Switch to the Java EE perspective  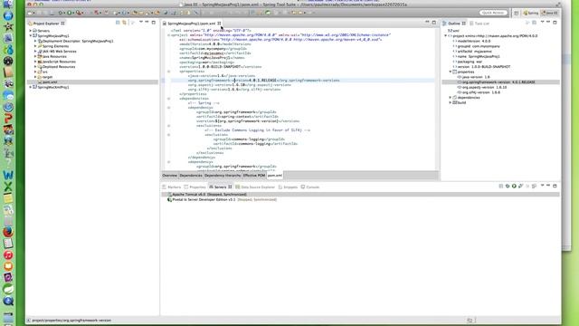pyautogui.click(x=549, y=13)
